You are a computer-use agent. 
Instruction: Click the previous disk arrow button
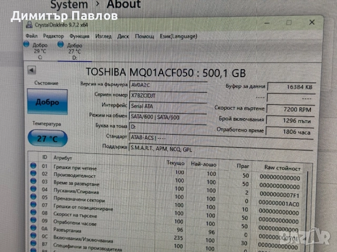pyautogui.click(x=32, y=70)
